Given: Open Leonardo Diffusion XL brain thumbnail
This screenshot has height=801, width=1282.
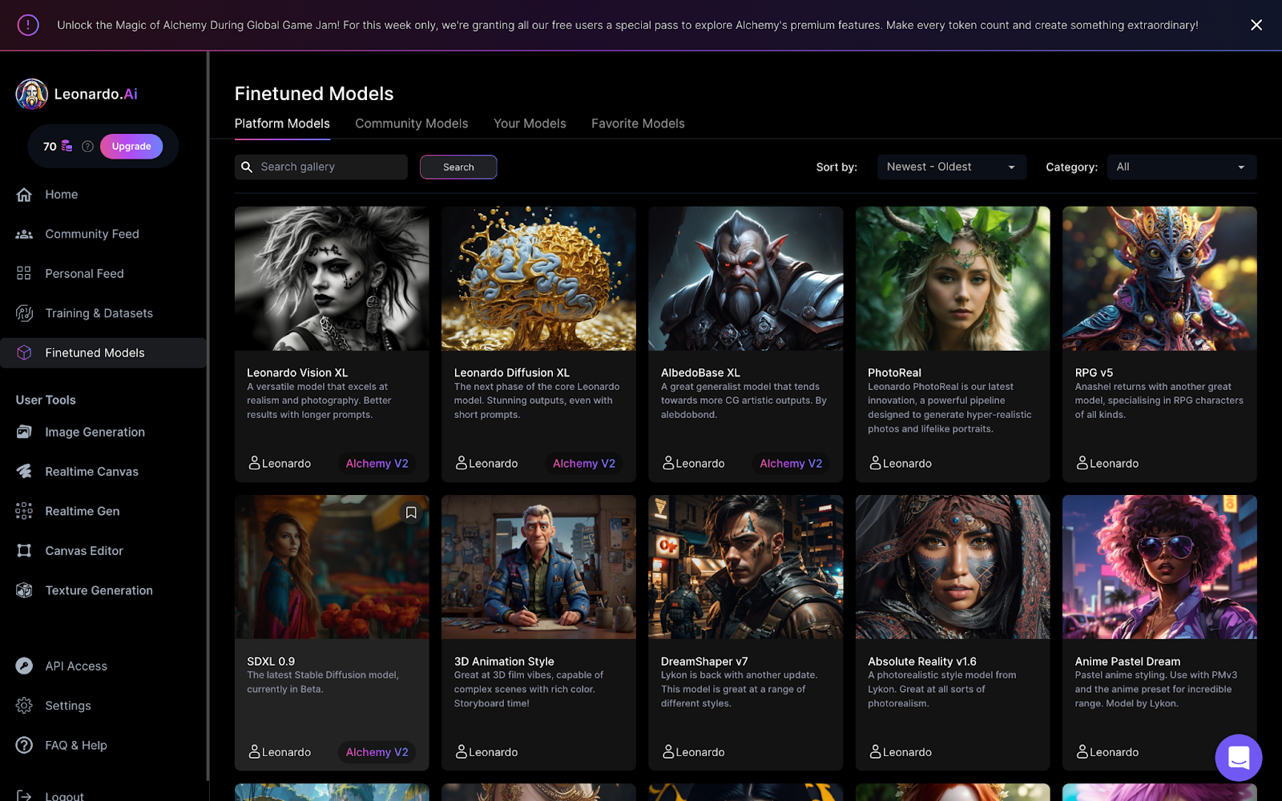Looking at the screenshot, I should [x=538, y=278].
